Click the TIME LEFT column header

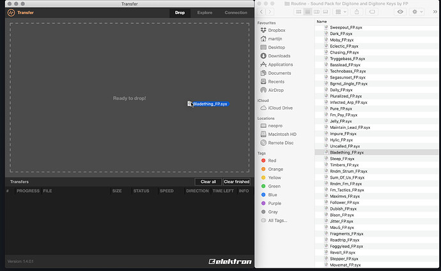[x=223, y=191]
